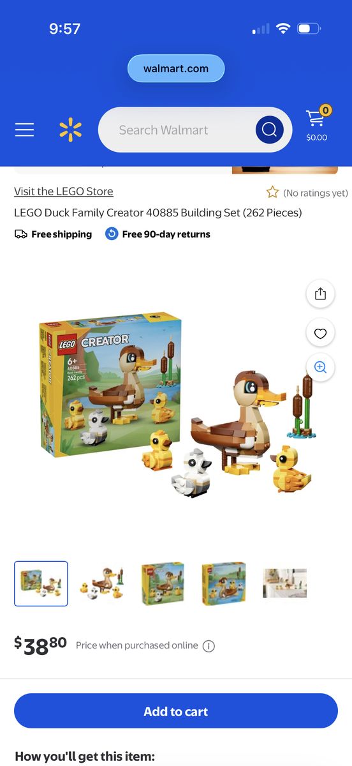Viewport: 352px width, 766px height.
Task: Tap the Free 90-day returns icon
Action: pos(112,234)
